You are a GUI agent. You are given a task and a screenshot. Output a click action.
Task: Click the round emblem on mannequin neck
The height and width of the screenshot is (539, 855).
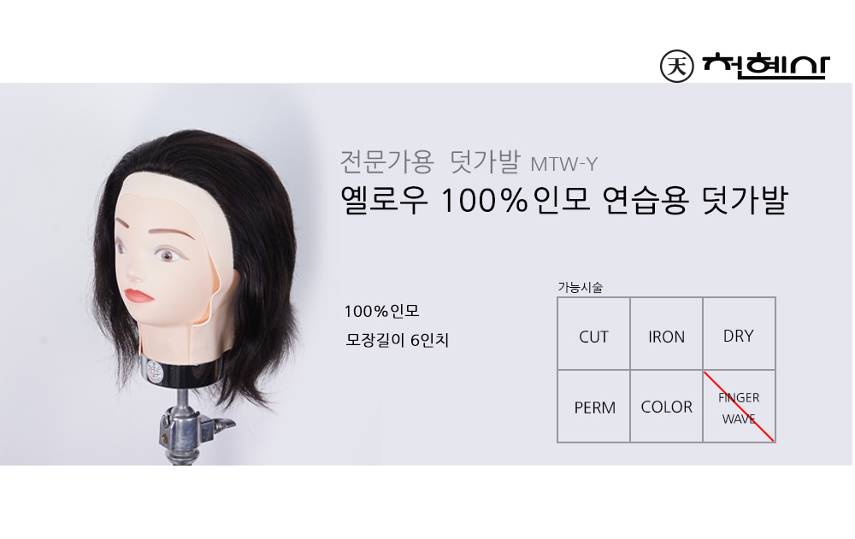click(156, 371)
